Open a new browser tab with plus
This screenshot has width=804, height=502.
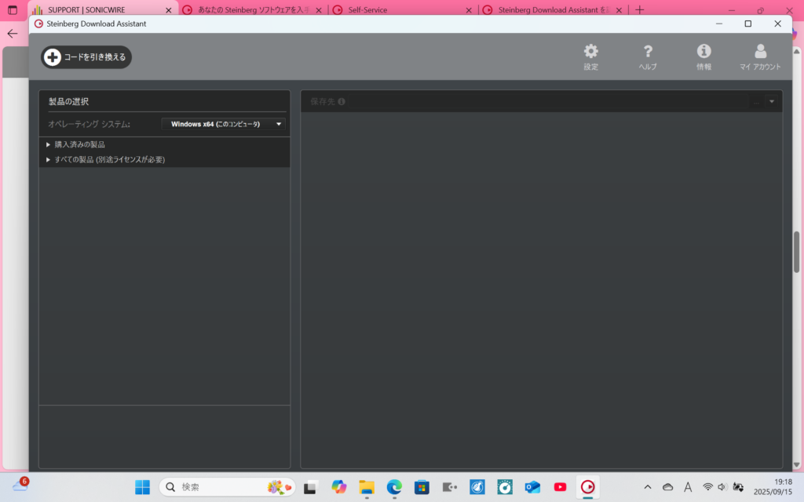640,10
